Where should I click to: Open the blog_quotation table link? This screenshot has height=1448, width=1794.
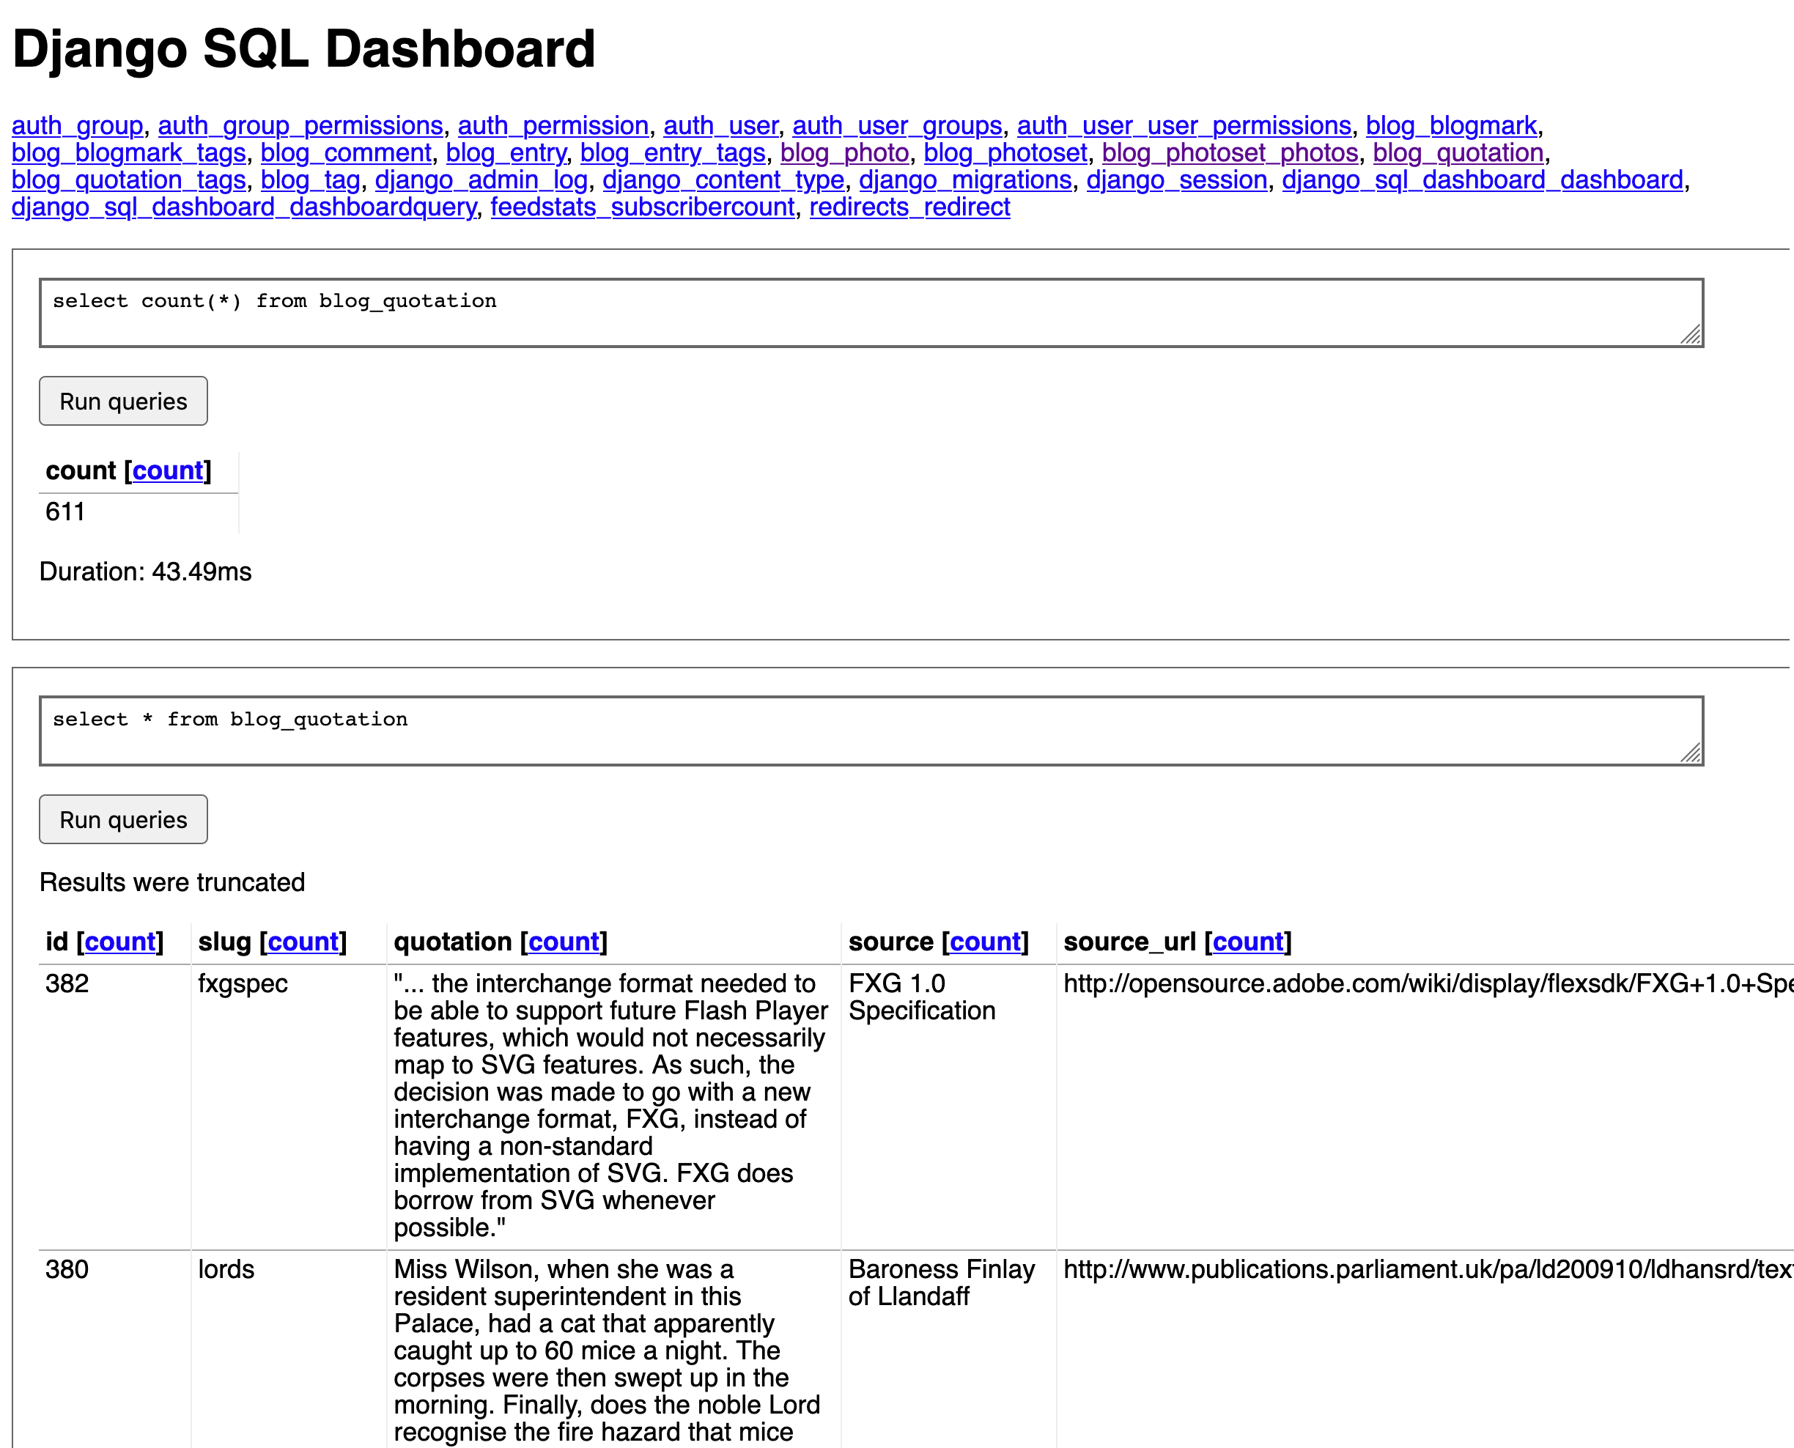click(x=1457, y=153)
